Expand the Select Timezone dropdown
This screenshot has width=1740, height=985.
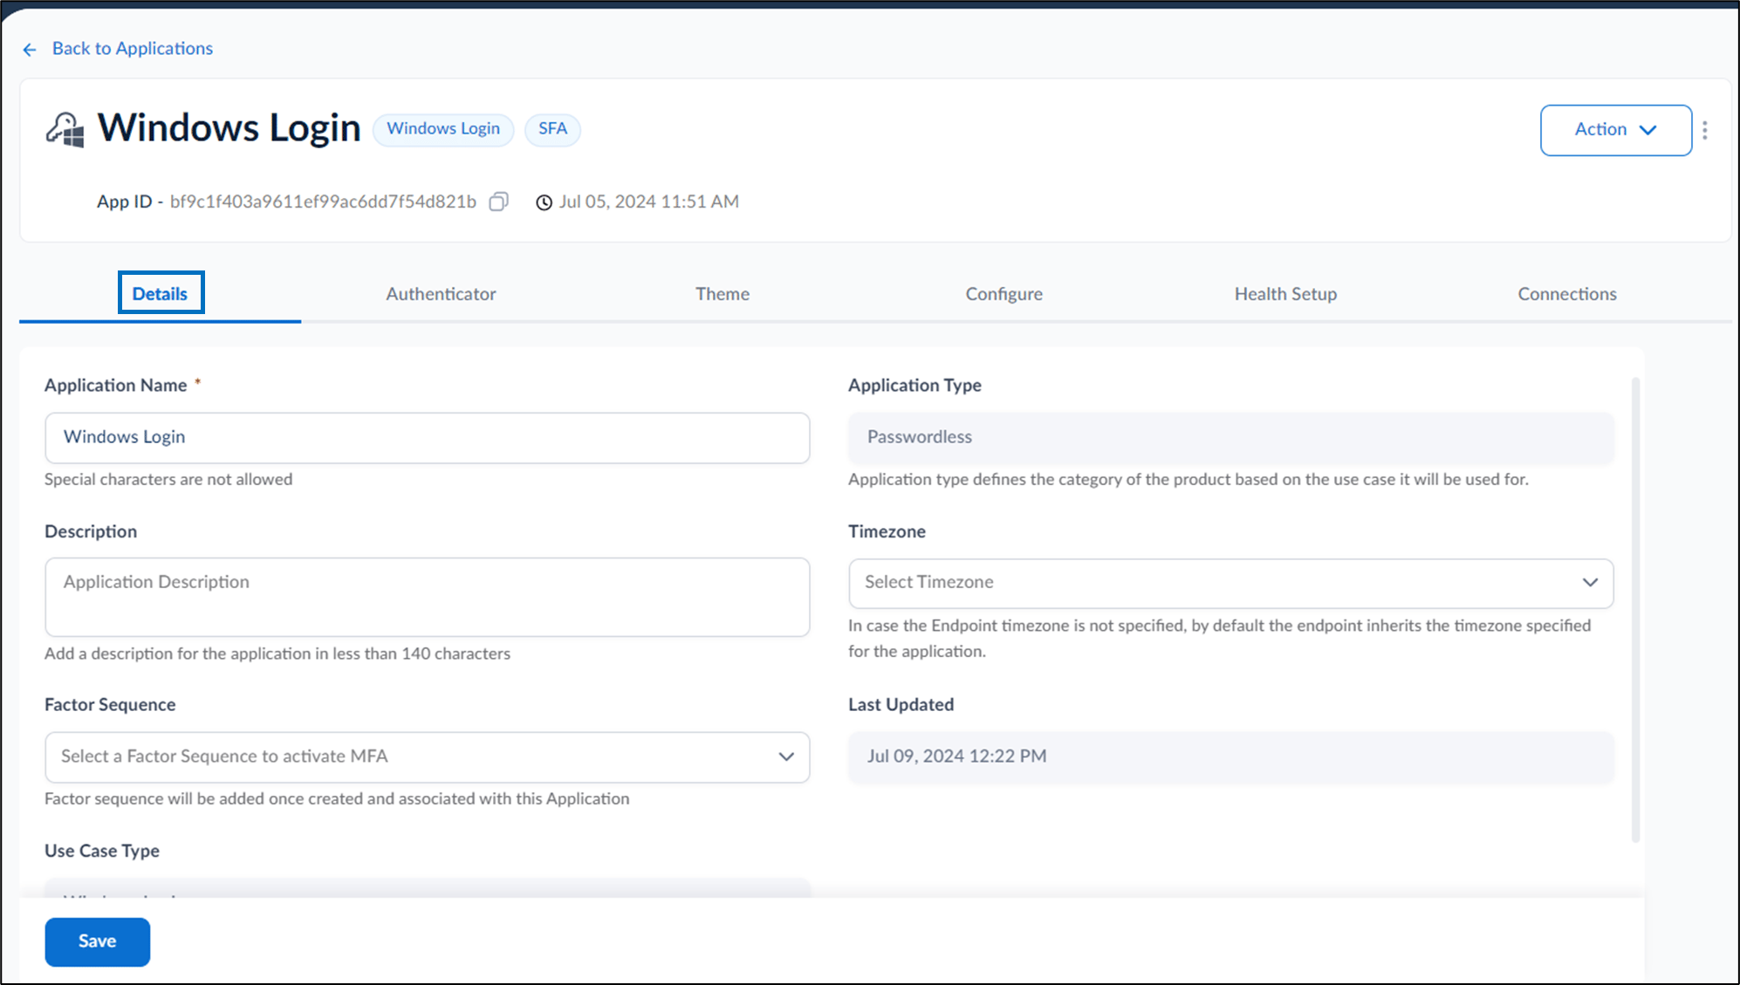[1230, 583]
